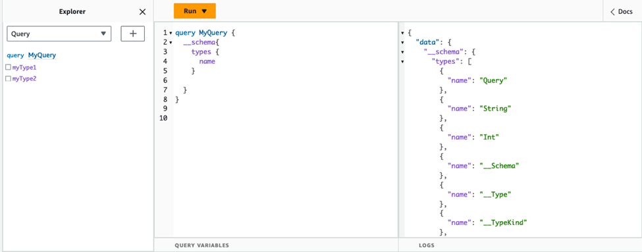Click the plus button to add operation
Screen dimensions: 642x252
coord(132,34)
